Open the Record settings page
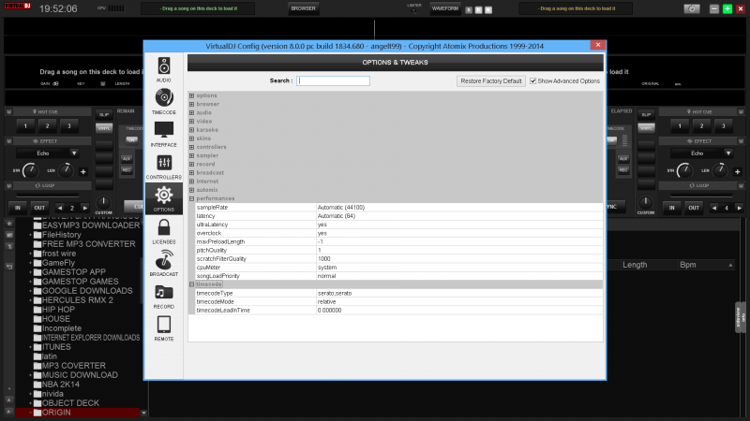Screen dimensions: 750x421 (163, 296)
